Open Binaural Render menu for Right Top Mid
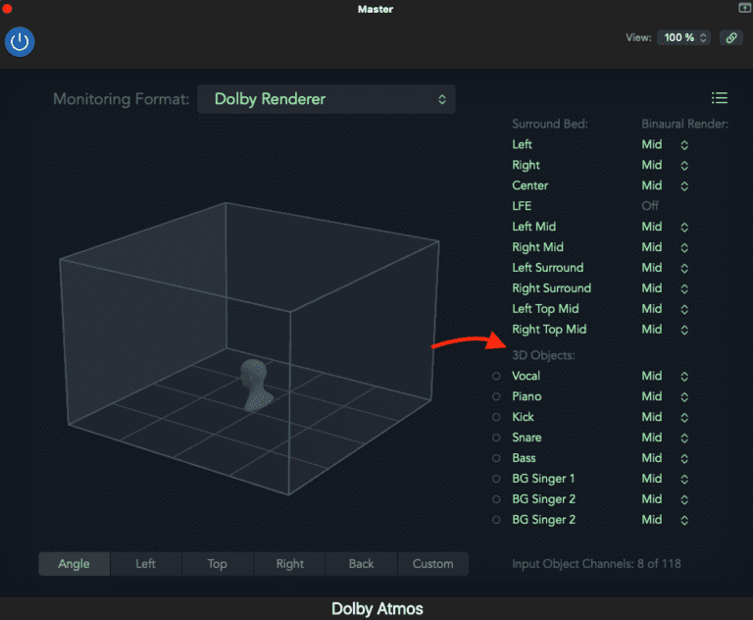Viewport: 753px width, 620px height. (665, 330)
